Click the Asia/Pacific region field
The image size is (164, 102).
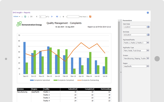pyautogui.click(x=135, y=66)
